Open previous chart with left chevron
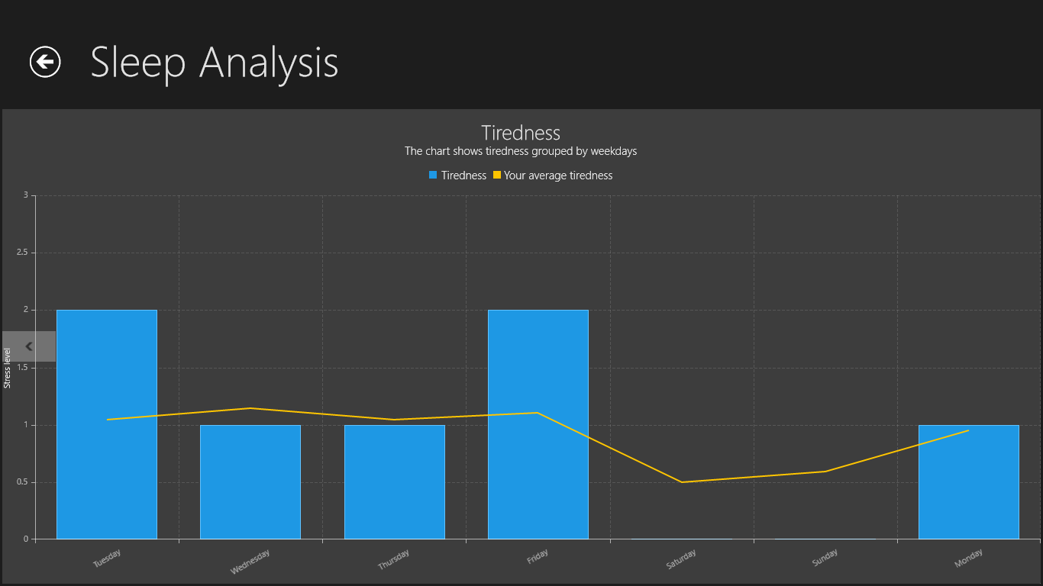 pyautogui.click(x=29, y=346)
